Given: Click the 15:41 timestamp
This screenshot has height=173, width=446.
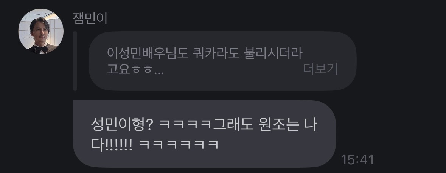Looking at the screenshot, I should [357, 160].
